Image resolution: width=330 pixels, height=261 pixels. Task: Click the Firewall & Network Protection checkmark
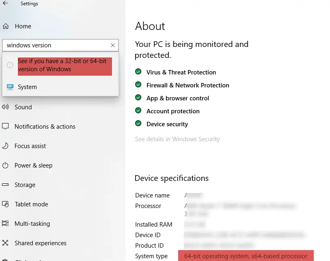coord(138,85)
